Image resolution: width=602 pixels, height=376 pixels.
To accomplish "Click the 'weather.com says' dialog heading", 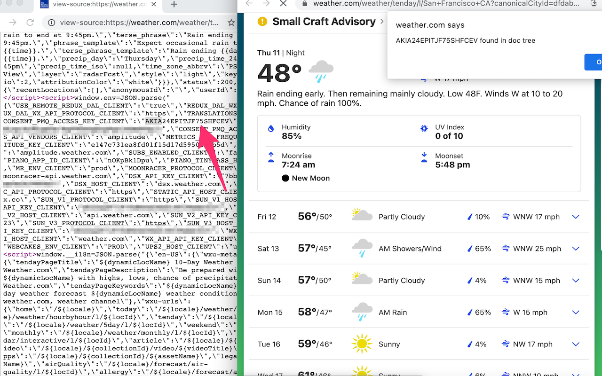I will click(430, 25).
